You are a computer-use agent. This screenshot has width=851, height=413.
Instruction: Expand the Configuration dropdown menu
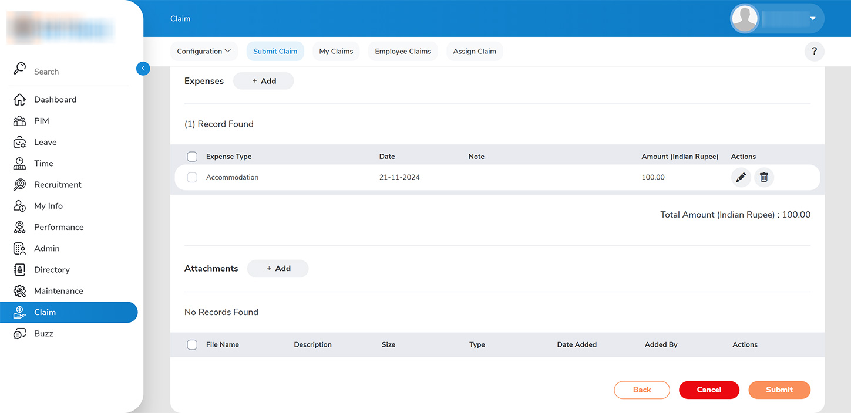tap(204, 52)
